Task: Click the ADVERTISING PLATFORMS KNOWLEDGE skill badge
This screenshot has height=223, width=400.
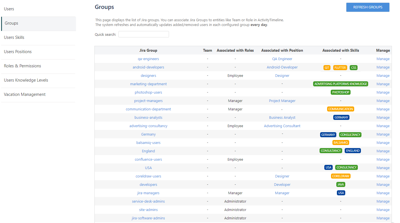Action: point(341,84)
